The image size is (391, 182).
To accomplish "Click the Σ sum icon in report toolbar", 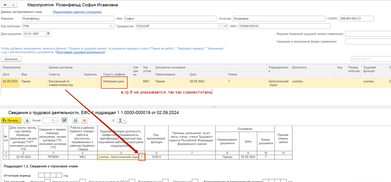I will pyautogui.click(x=121, y=120).
